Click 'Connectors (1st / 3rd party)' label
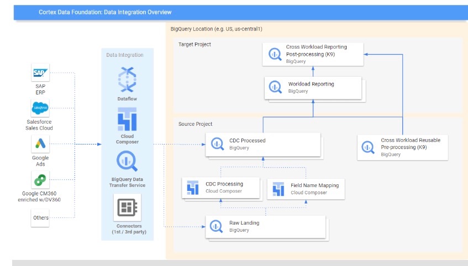This screenshot has width=468, height=266. [129, 228]
